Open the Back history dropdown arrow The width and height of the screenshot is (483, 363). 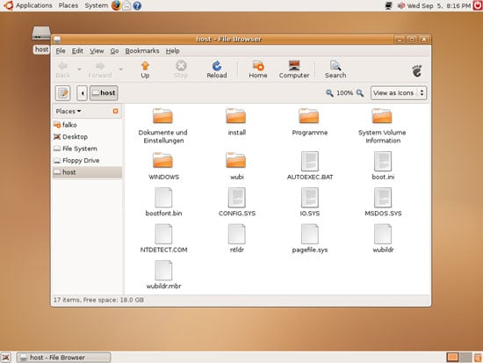coord(79,69)
